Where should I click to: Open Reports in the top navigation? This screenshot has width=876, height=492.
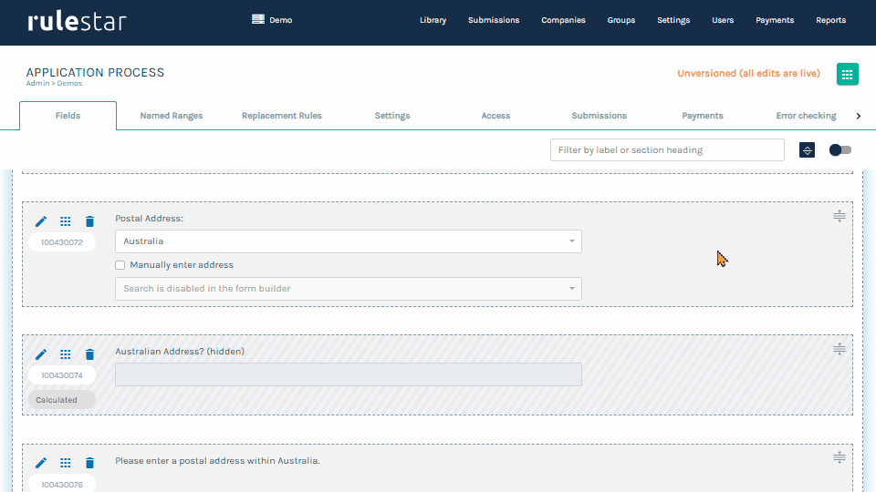tap(830, 20)
